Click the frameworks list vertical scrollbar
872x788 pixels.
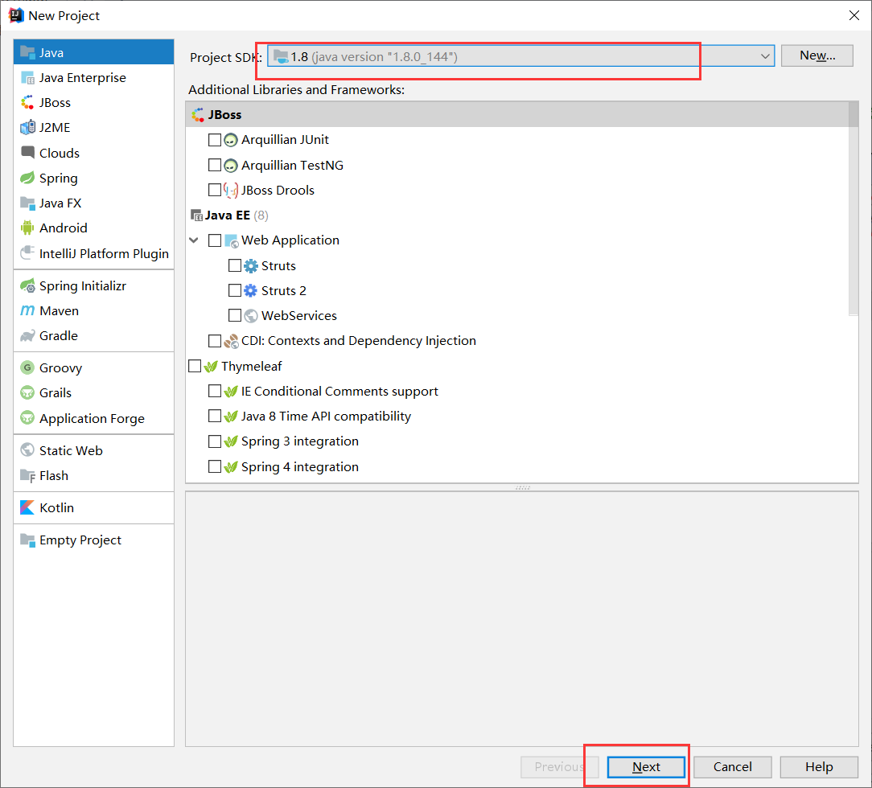(853, 208)
